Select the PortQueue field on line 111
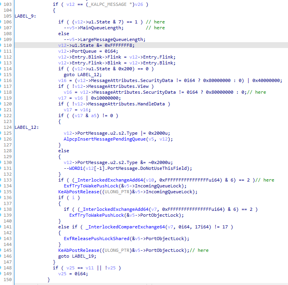The height and width of the screenshot is (285, 288). coord(84,51)
